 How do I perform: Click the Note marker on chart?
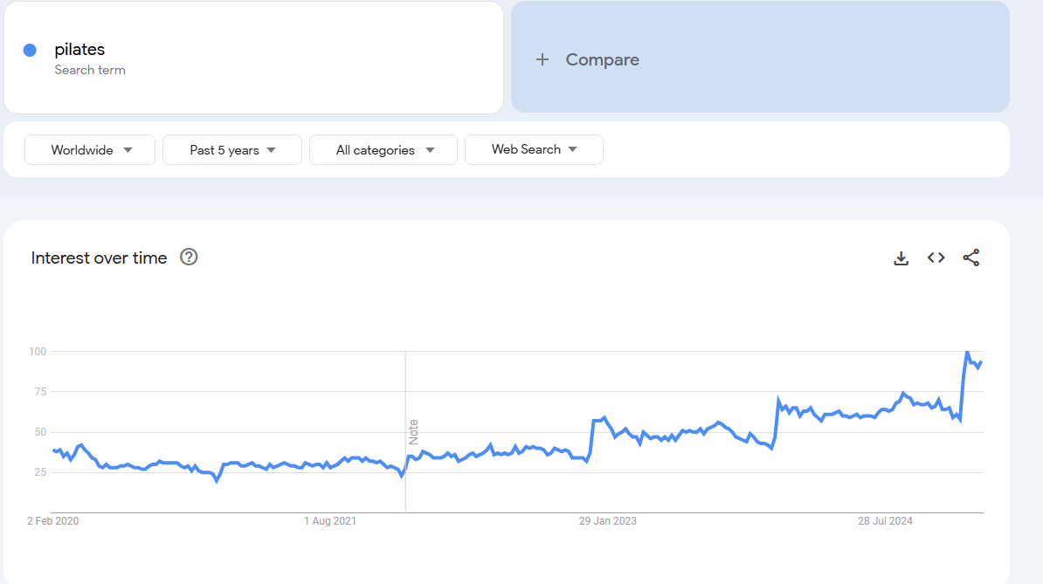coord(413,432)
